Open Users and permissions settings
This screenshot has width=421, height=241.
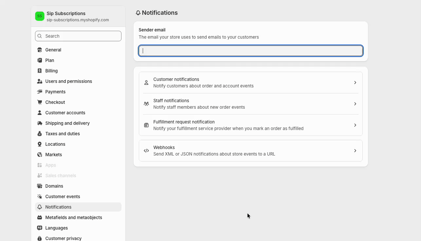[x=68, y=81]
